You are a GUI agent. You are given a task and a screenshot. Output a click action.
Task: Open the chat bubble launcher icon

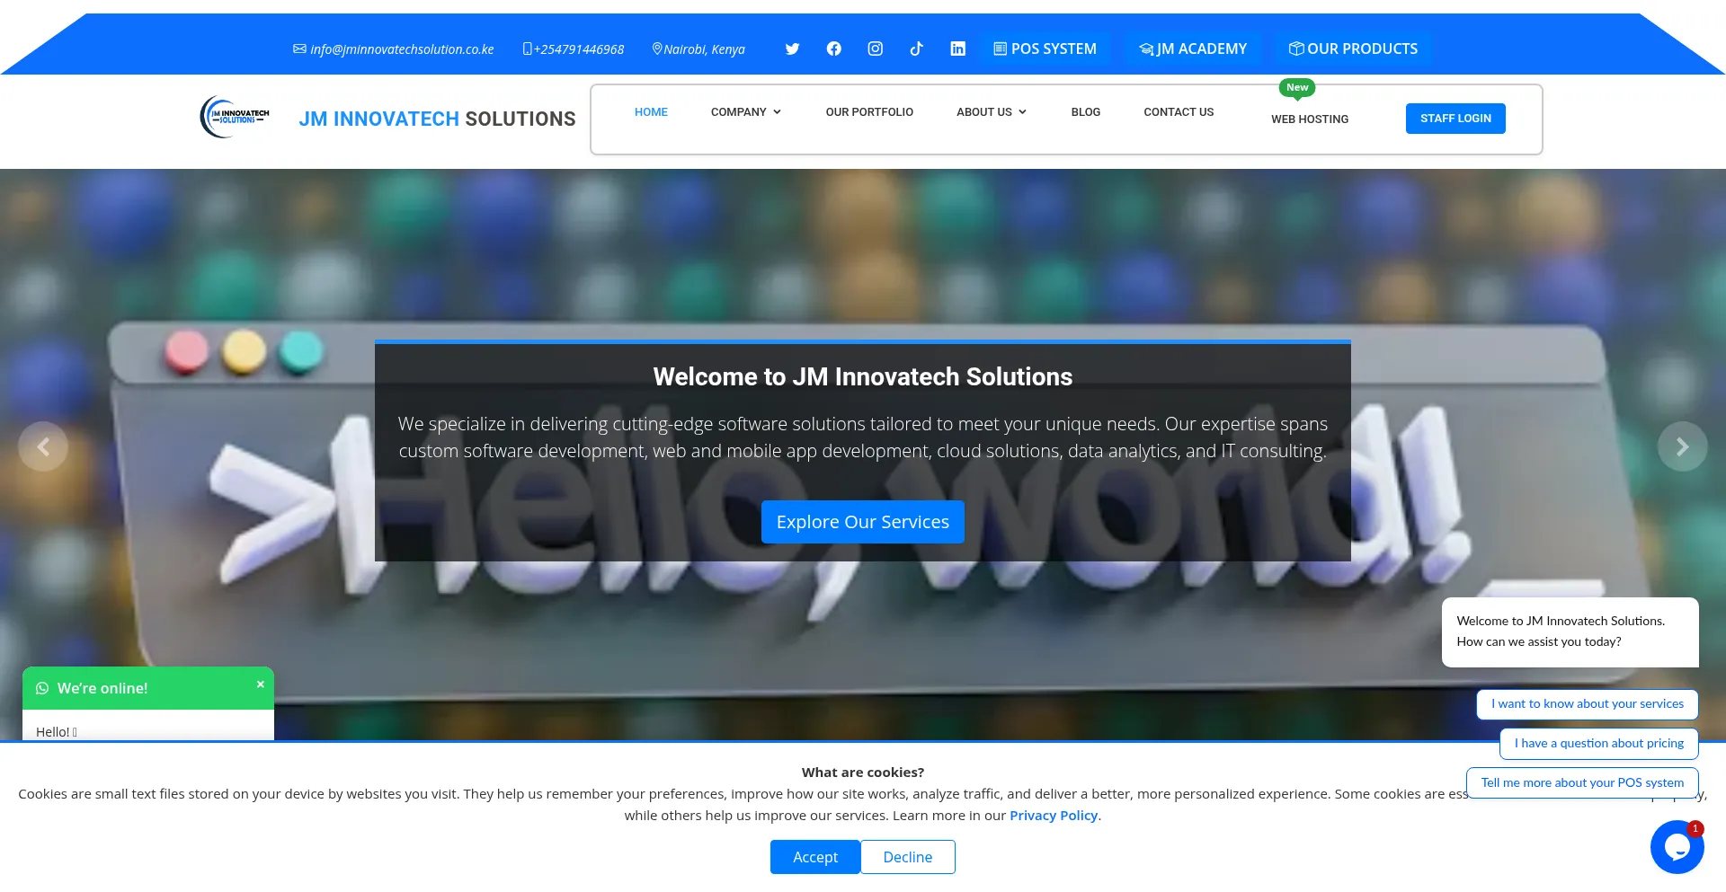click(x=1677, y=846)
